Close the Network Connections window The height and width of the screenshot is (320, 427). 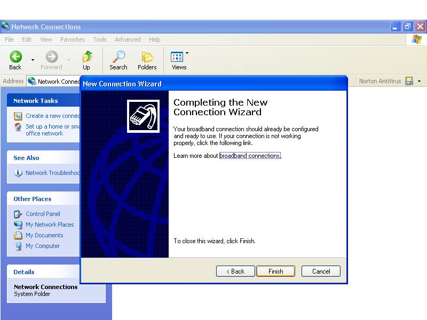tap(420, 27)
